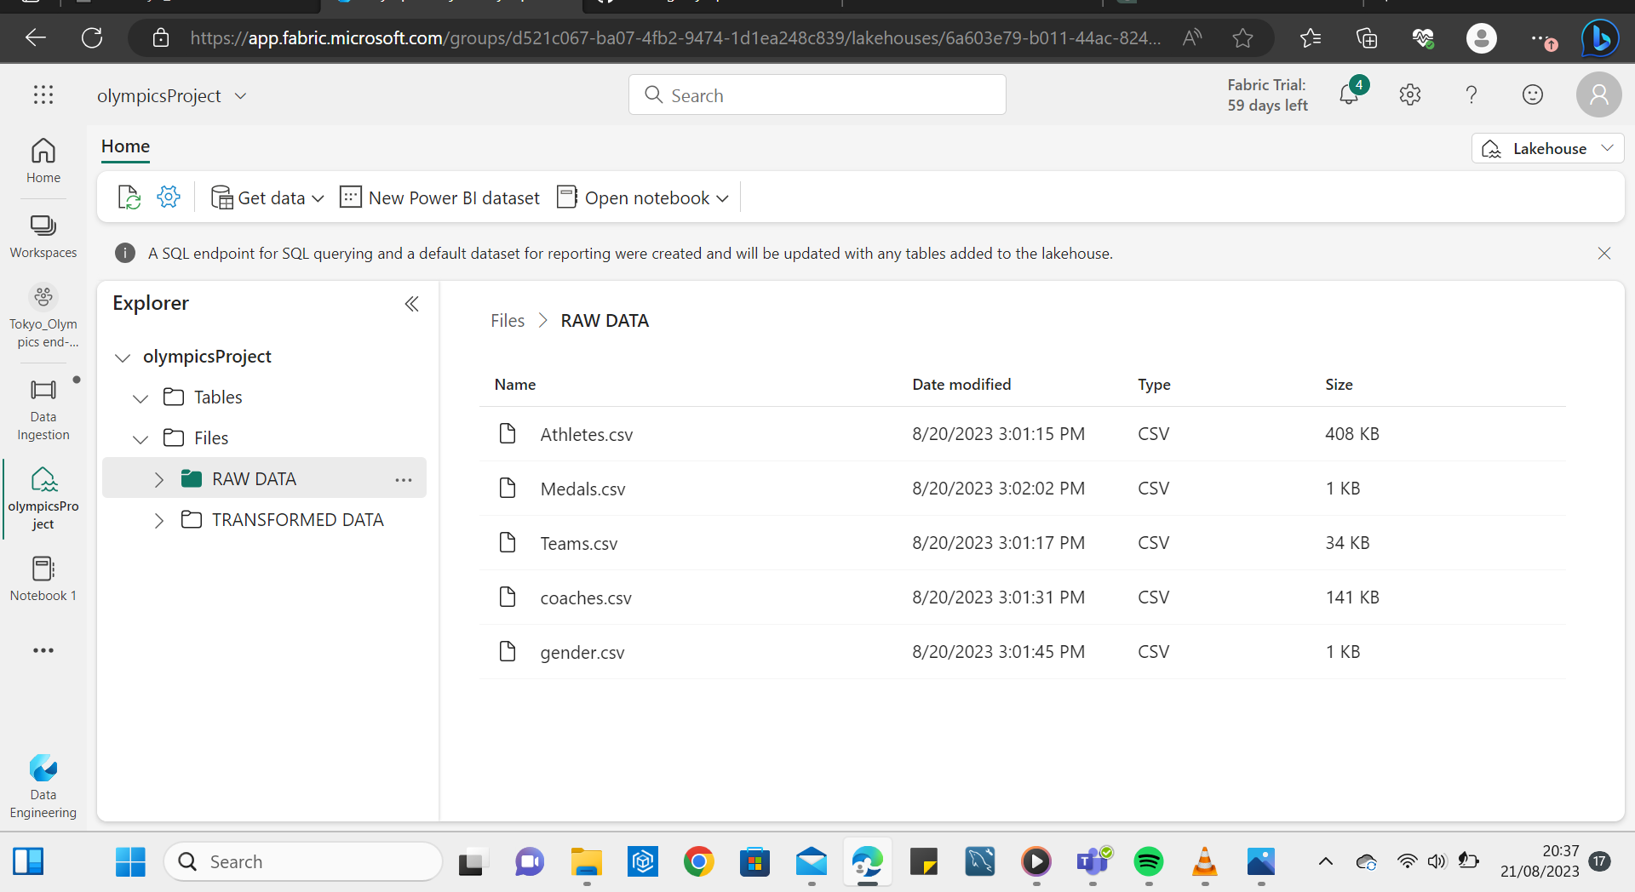Click the Files breadcrumb link
The height and width of the screenshot is (892, 1635).
[x=507, y=320]
